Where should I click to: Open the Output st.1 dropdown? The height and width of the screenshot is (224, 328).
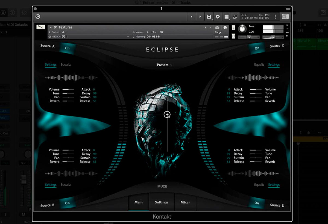89,32
